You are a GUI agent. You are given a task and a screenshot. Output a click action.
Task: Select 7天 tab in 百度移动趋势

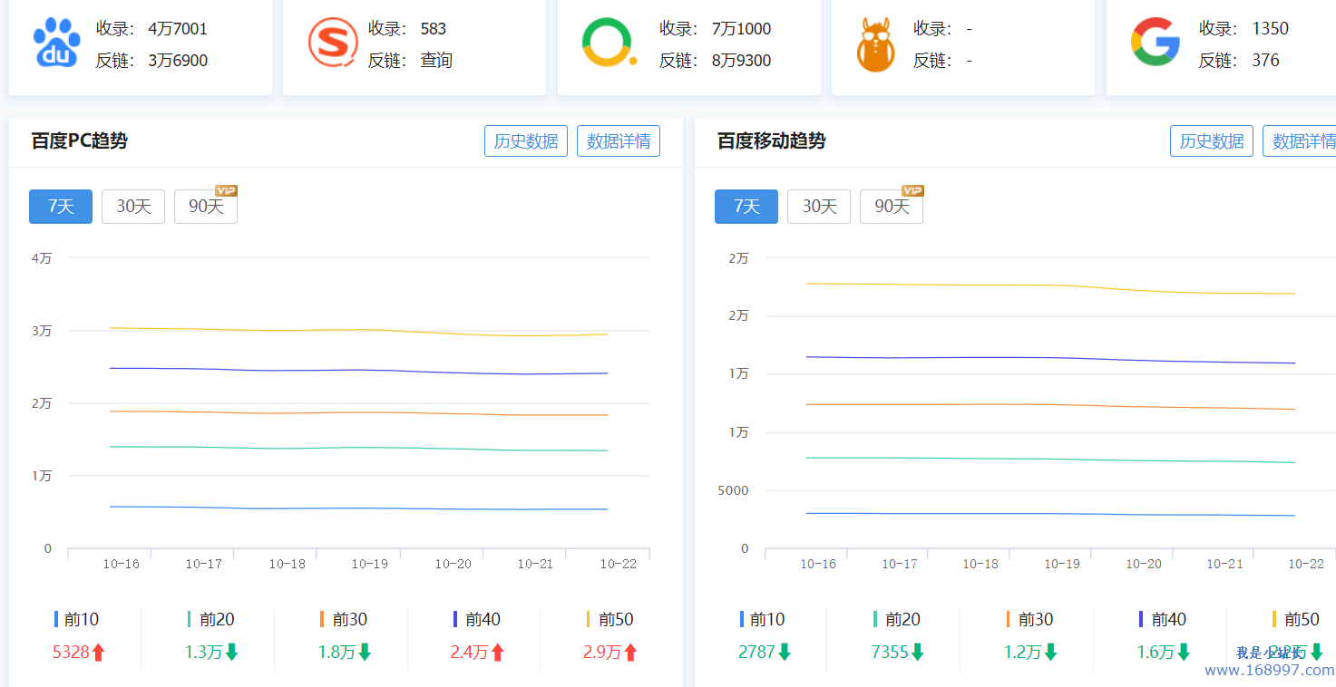pos(746,207)
